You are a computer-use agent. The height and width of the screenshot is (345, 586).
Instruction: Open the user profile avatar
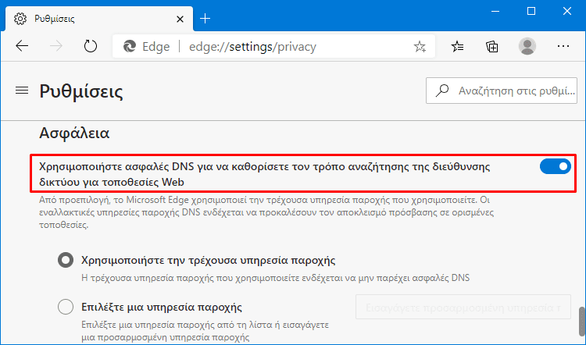coord(527,46)
